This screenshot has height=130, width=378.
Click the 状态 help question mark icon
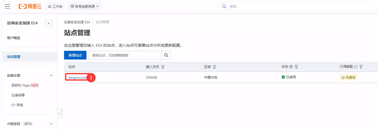291,67
